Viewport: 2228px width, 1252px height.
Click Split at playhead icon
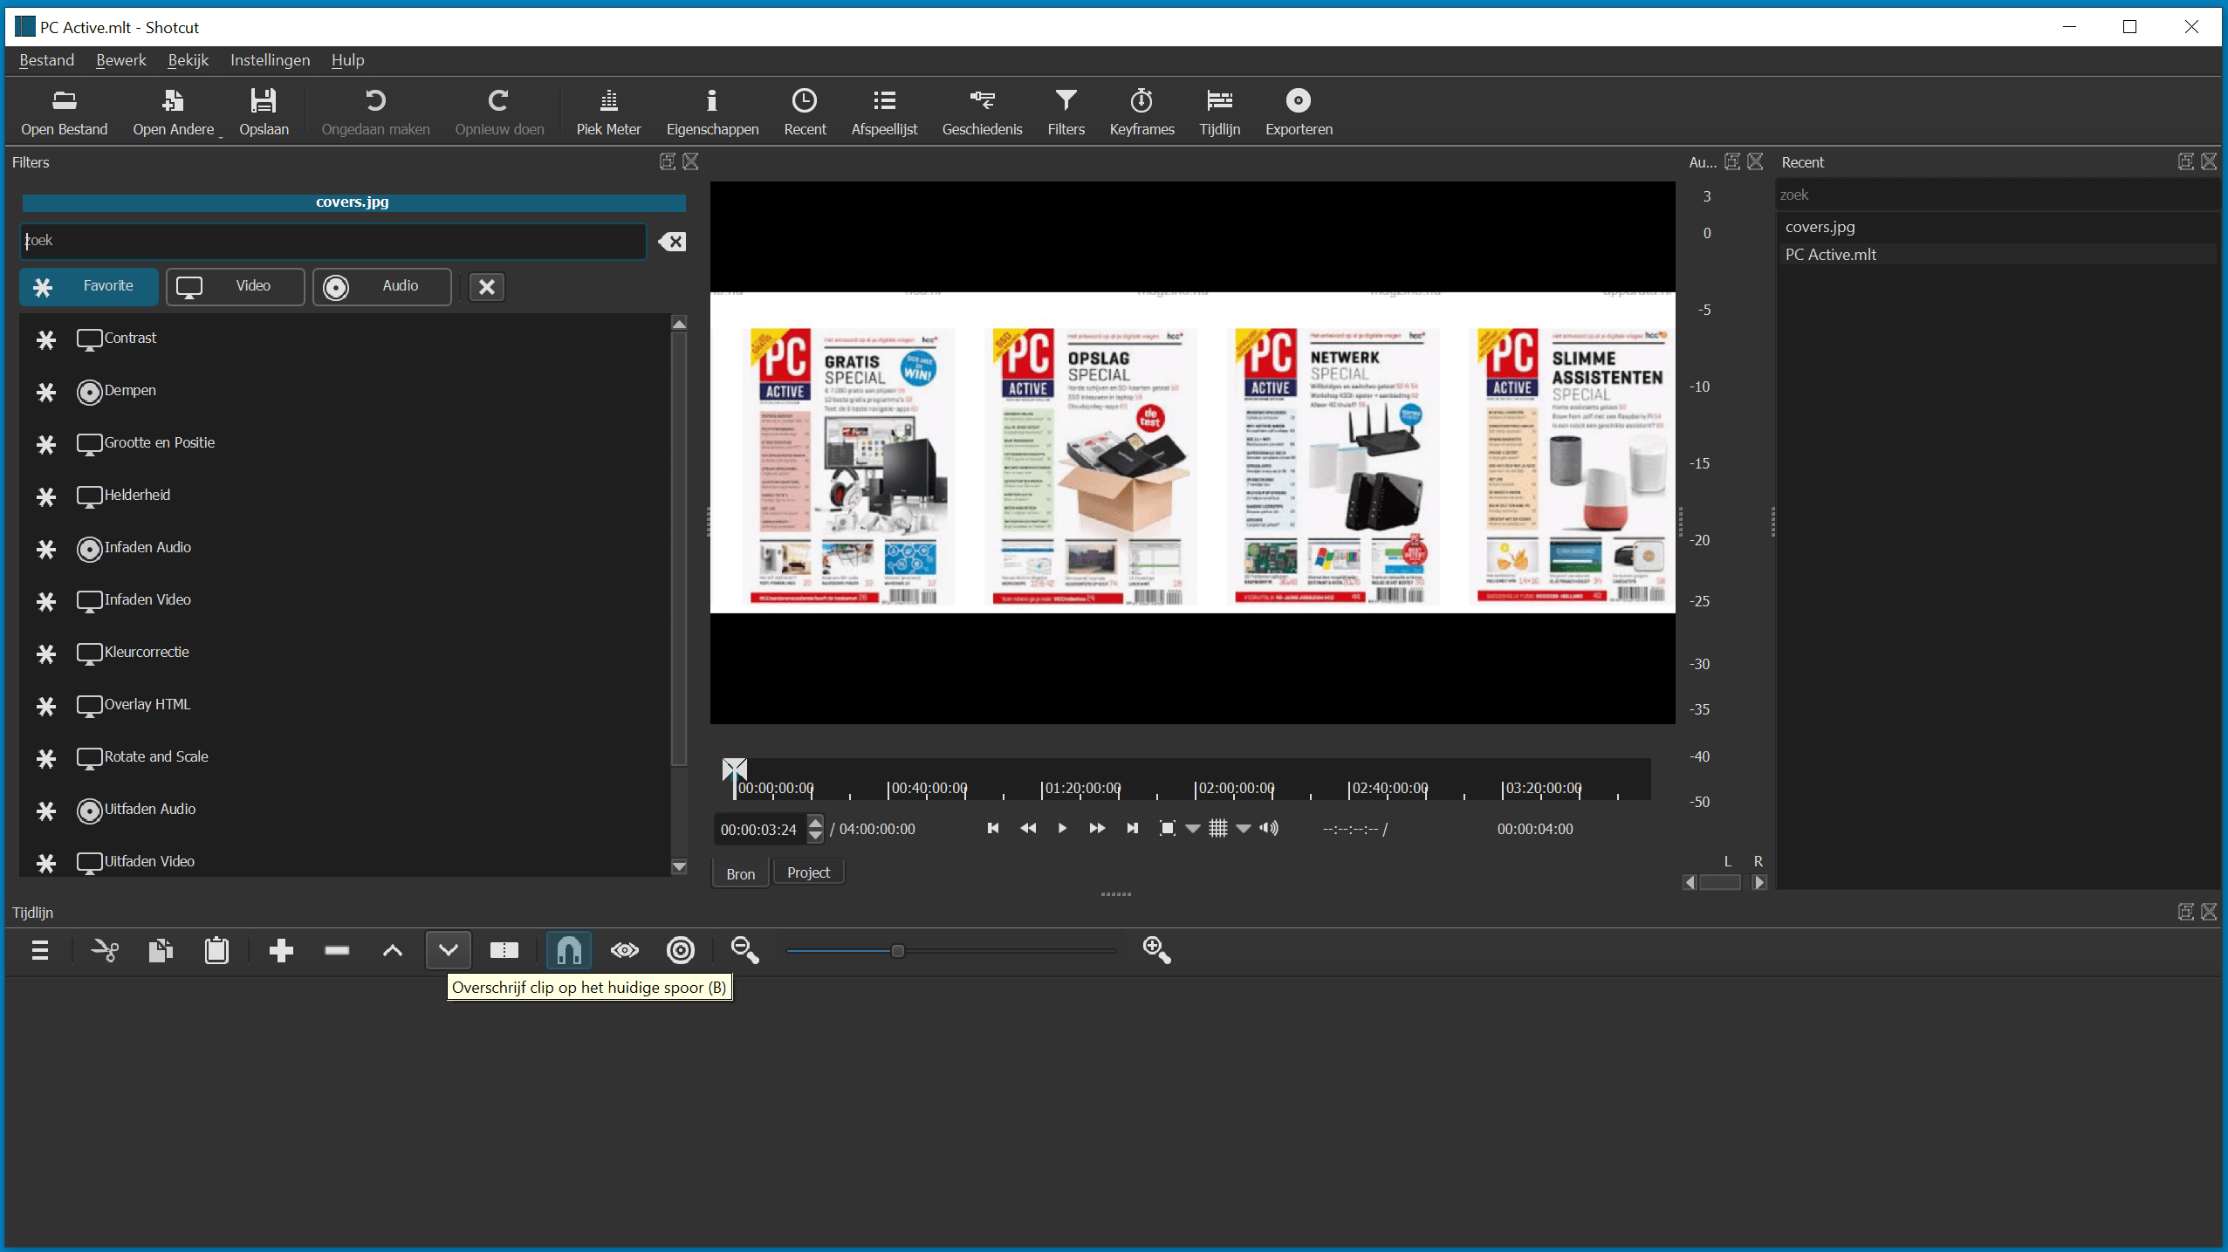coord(504,950)
